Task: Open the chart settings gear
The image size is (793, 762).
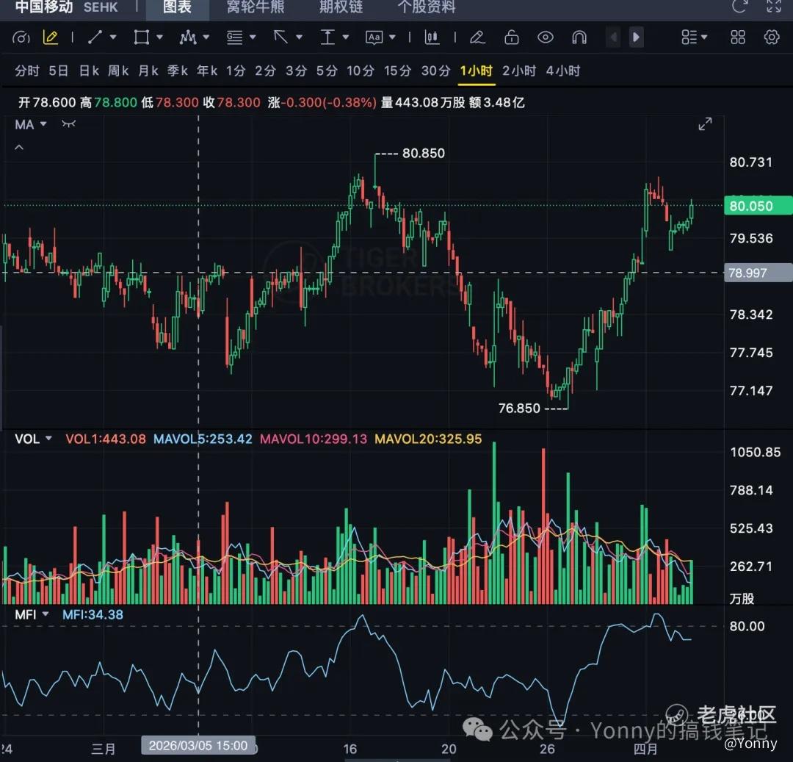Action: 772,37
